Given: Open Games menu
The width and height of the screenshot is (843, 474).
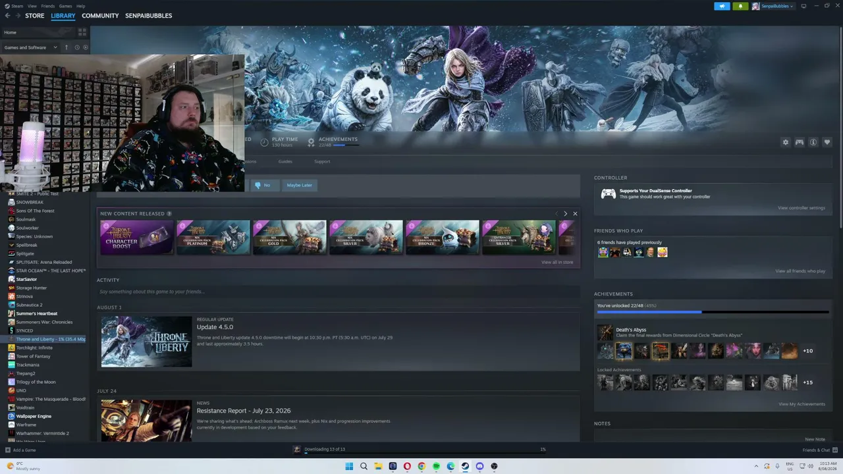Looking at the screenshot, I should coord(65,6).
